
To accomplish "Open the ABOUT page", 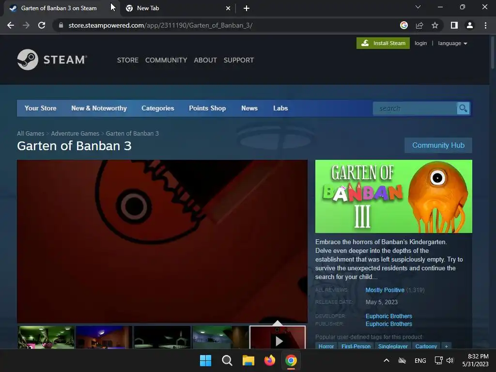I will [205, 60].
